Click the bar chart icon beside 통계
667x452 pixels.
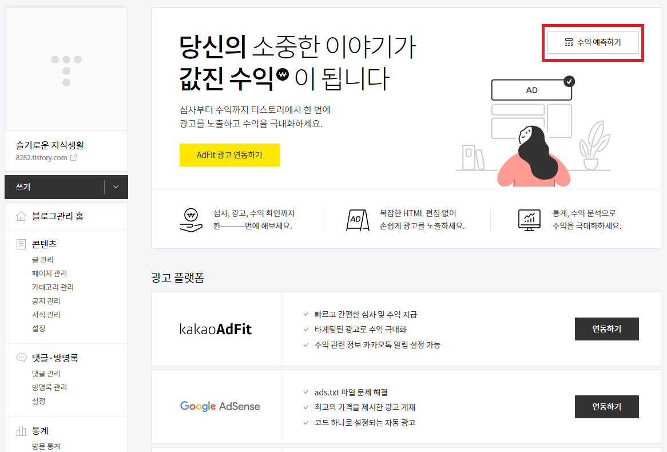(x=21, y=431)
